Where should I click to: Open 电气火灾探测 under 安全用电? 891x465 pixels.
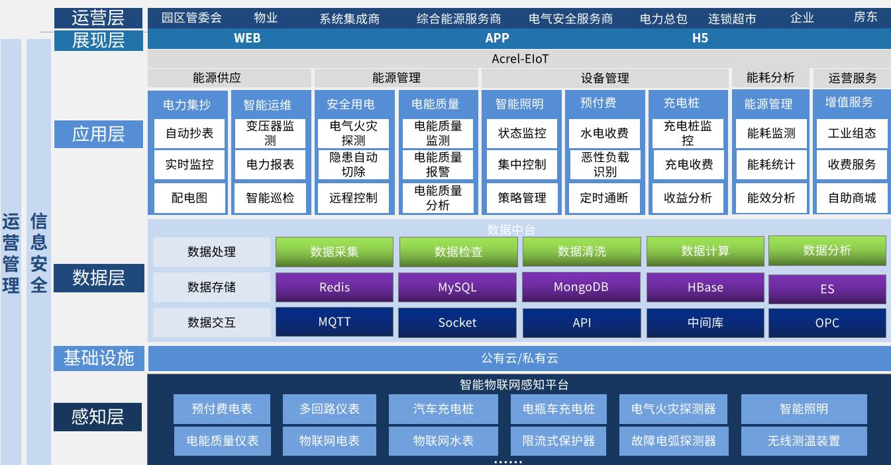[x=353, y=133]
